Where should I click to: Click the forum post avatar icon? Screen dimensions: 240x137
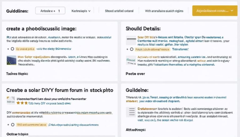tap(11, 100)
